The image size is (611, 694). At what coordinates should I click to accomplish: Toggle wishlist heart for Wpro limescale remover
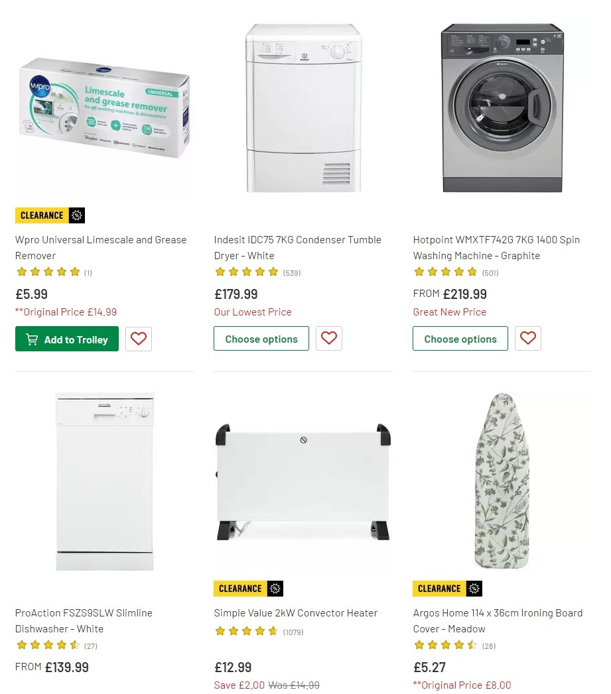(138, 339)
